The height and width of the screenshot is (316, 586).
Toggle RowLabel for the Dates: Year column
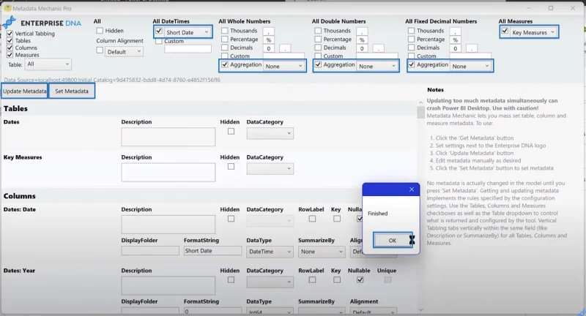click(x=312, y=280)
